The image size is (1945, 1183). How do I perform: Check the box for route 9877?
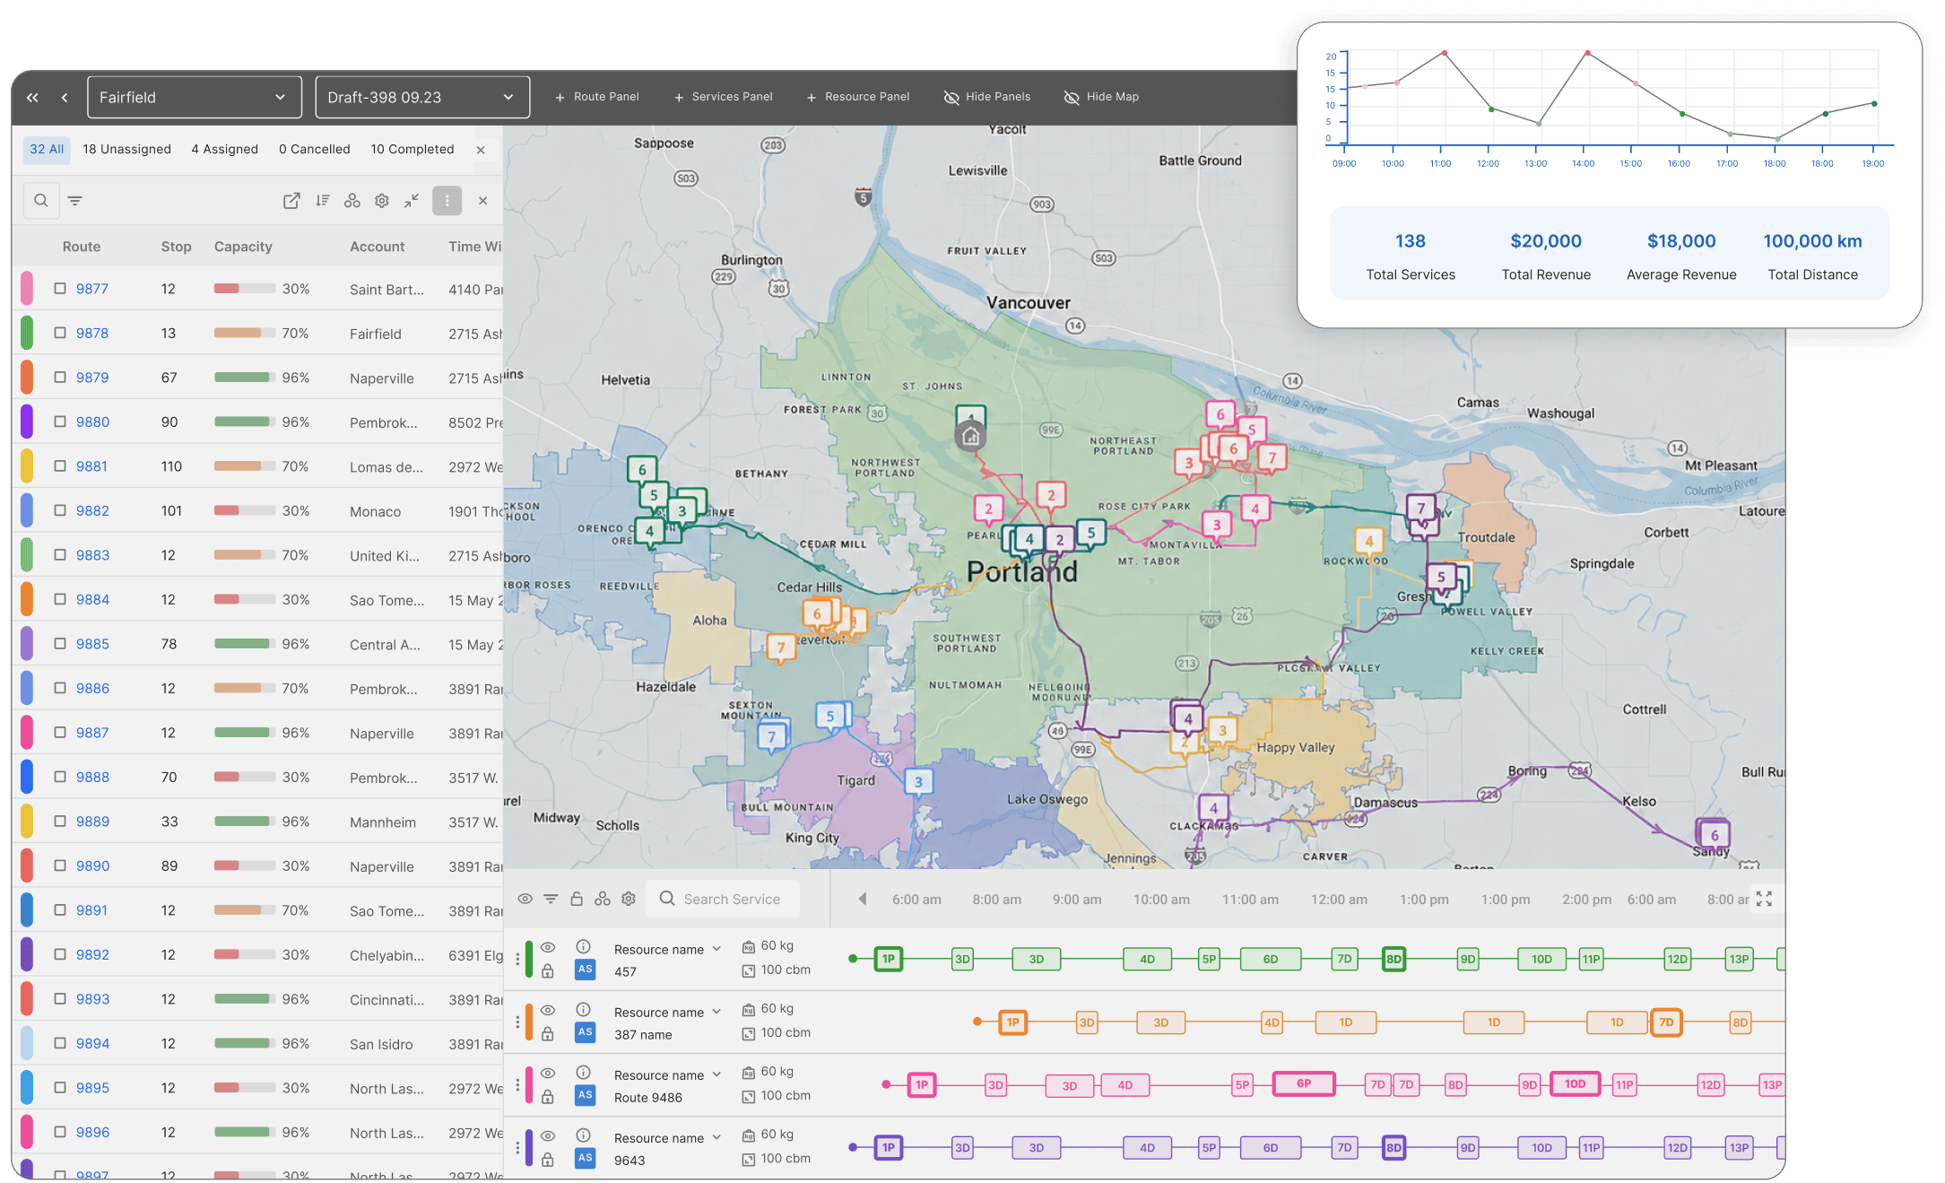[60, 289]
